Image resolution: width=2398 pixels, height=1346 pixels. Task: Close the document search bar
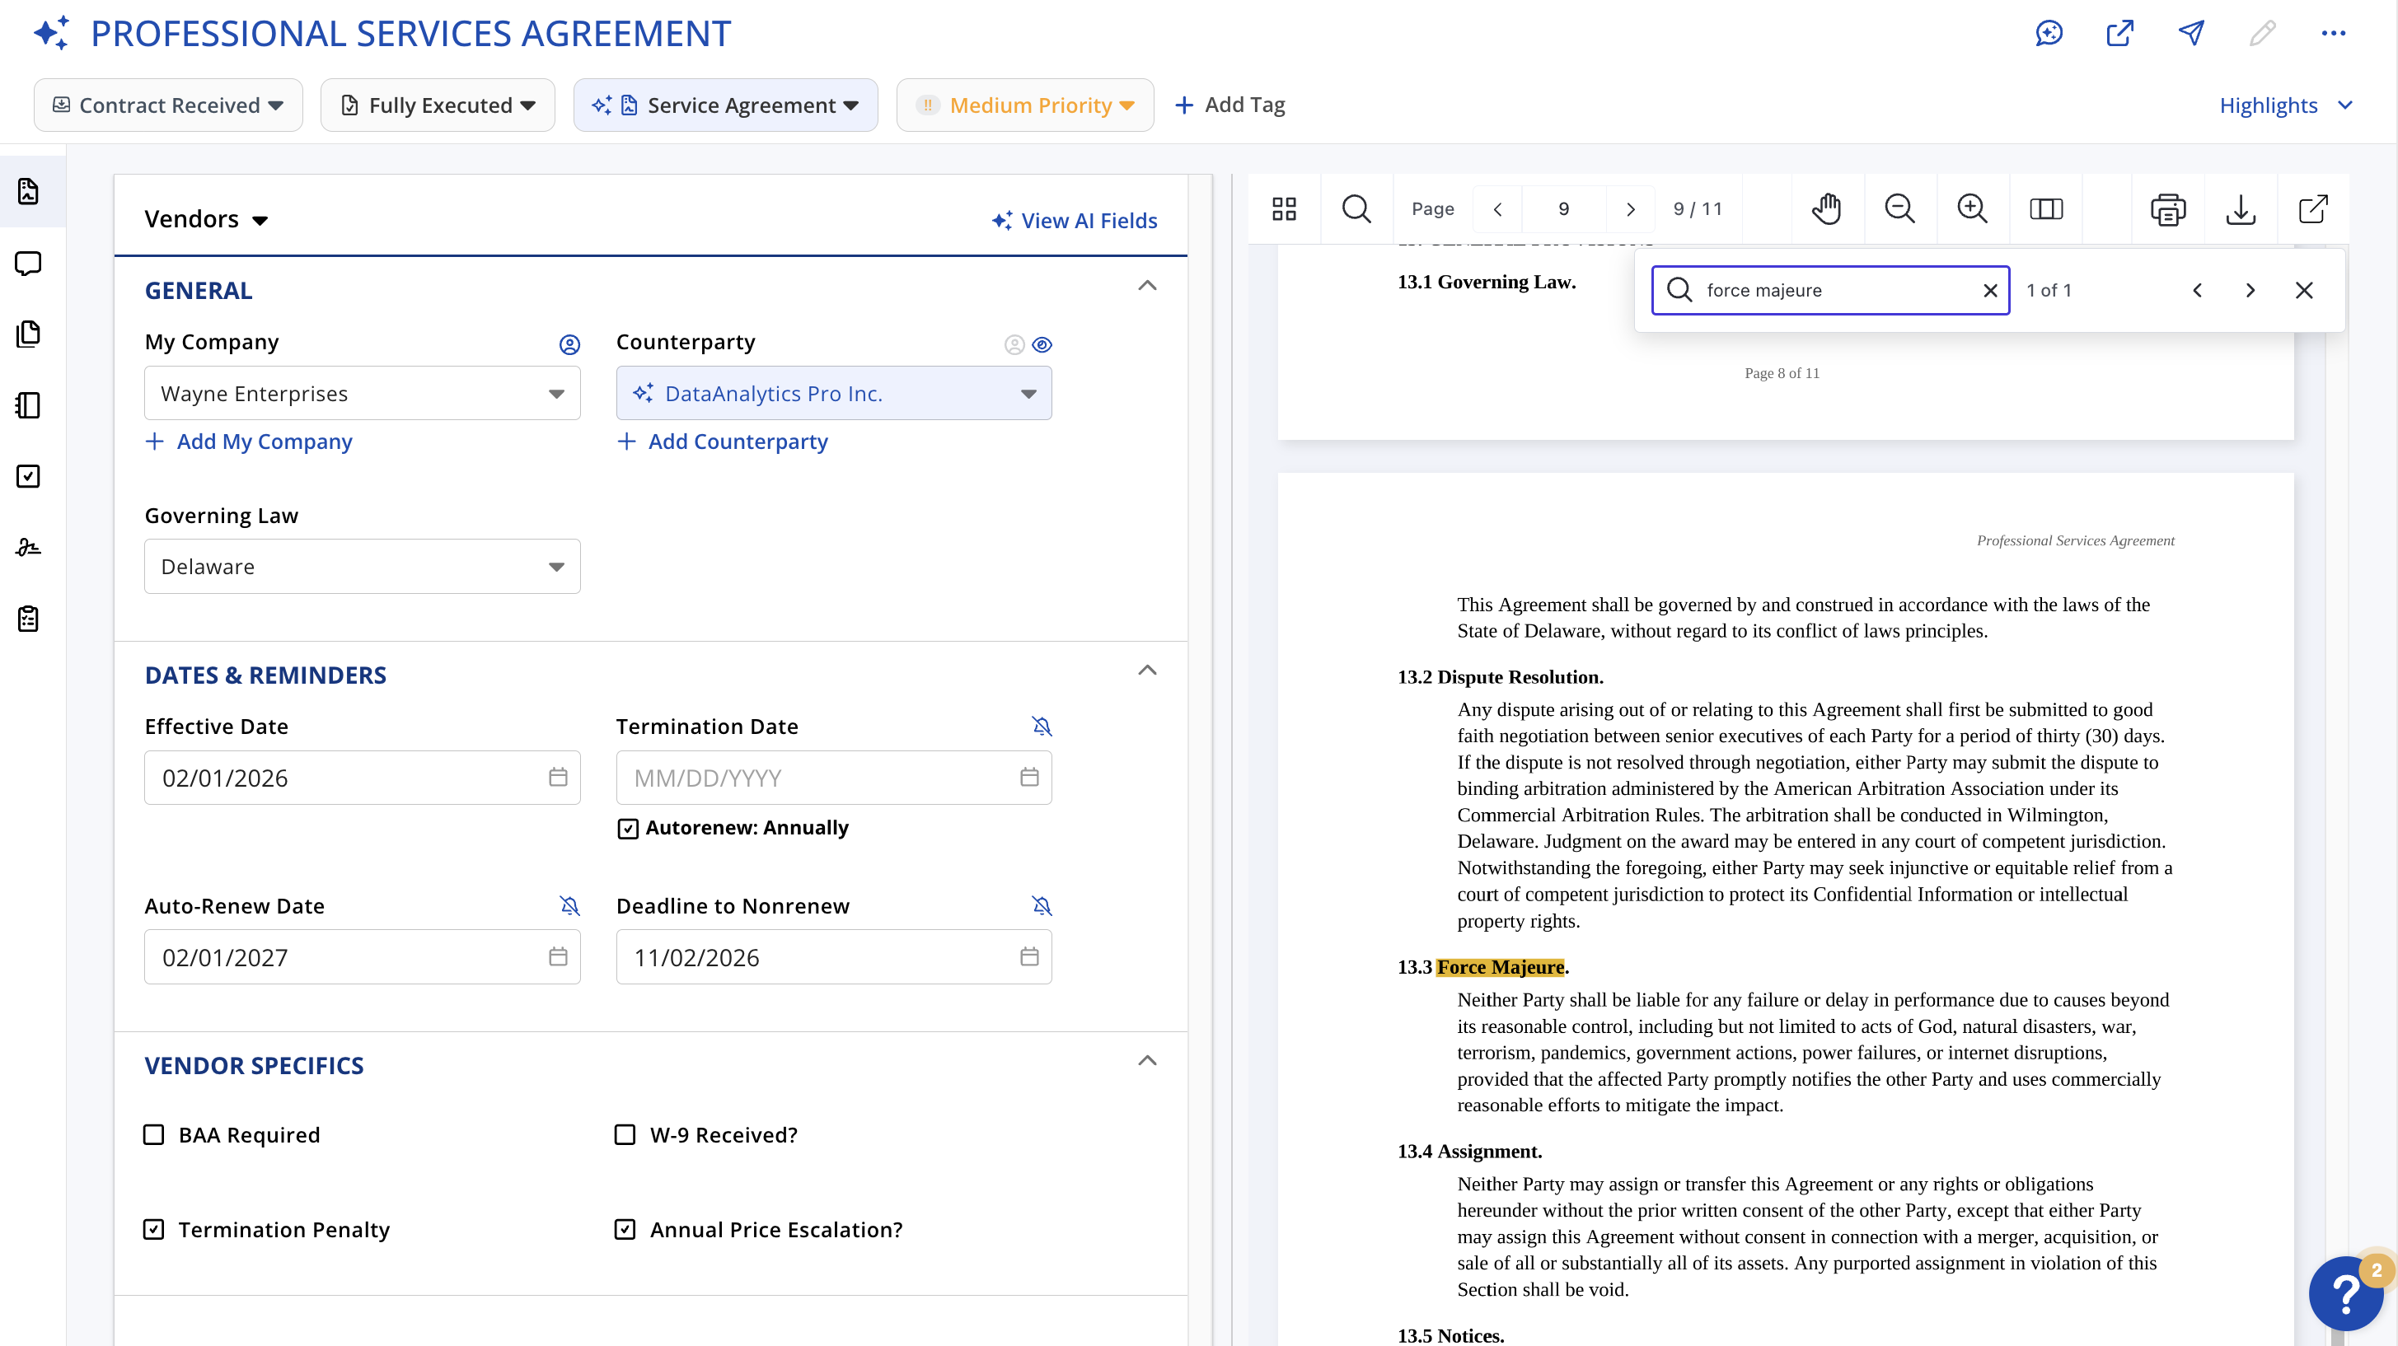pyautogui.click(x=2304, y=291)
